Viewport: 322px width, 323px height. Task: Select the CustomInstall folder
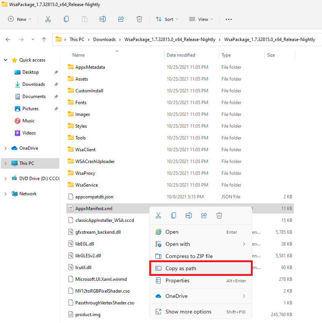[89, 91]
